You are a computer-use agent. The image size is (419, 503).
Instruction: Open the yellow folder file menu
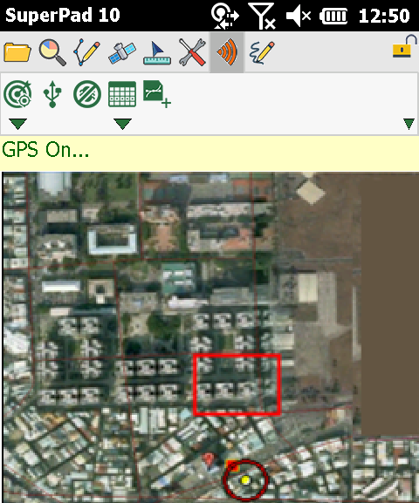17,51
